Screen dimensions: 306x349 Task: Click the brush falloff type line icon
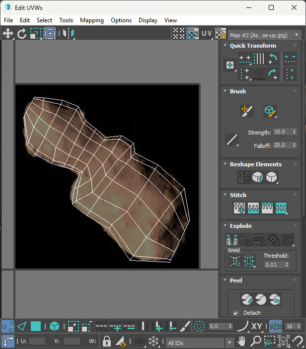[x=232, y=140]
